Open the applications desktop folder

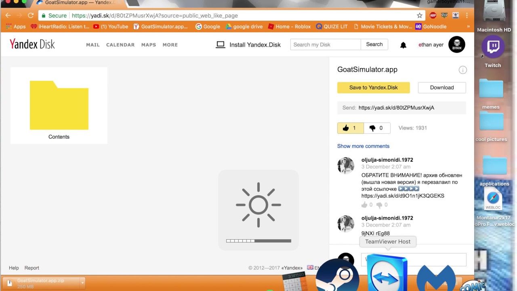[494, 166]
